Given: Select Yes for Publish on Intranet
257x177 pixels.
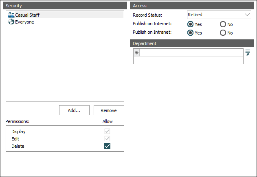Looking at the screenshot, I should pos(191,33).
